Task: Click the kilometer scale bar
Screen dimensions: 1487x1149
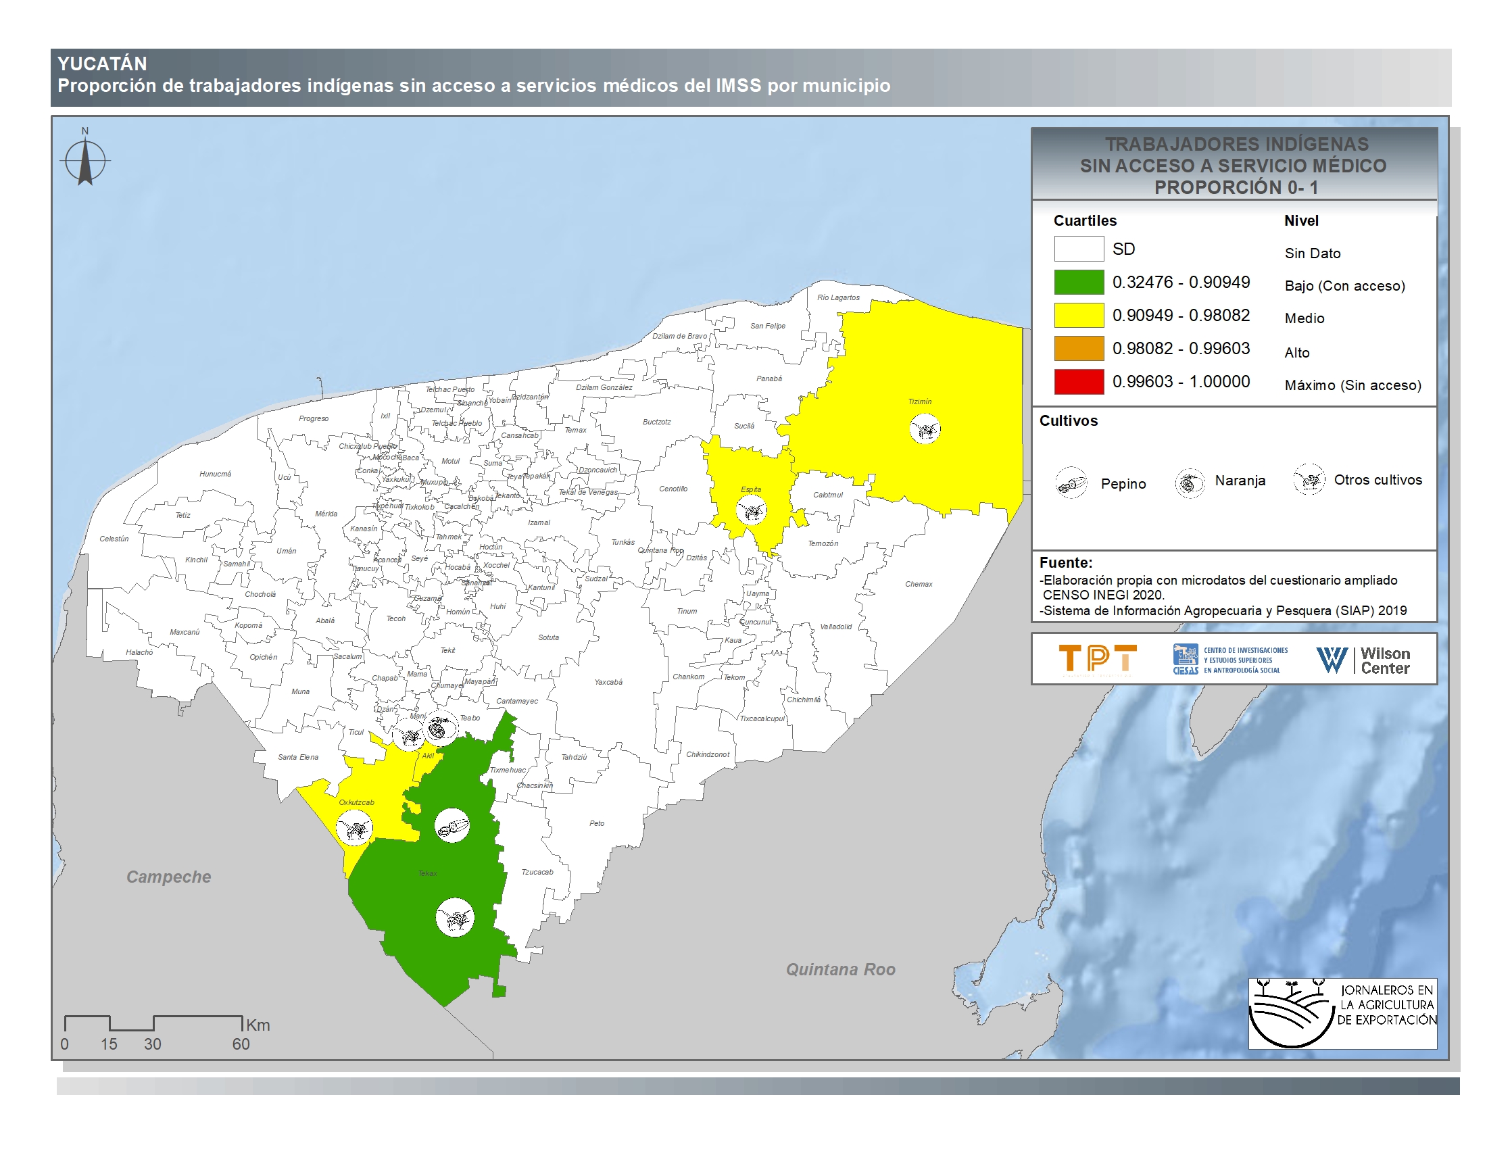Action: pyautogui.click(x=153, y=1023)
